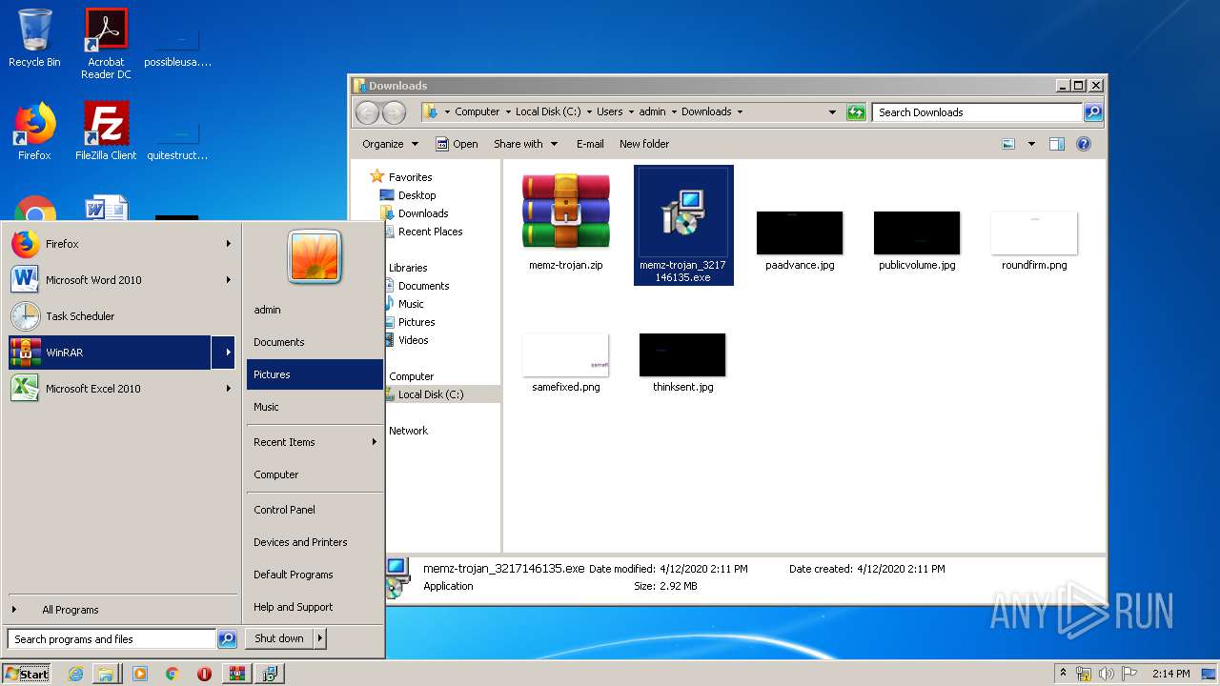Select Network in the navigation pane
This screenshot has height=686, width=1220.
coord(408,431)
